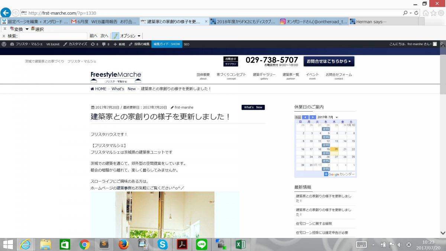Image resolution: width=446 pixels, height=251 pixels.
Task: Open SEO in admin bar
Action: (x=186, y=44)
